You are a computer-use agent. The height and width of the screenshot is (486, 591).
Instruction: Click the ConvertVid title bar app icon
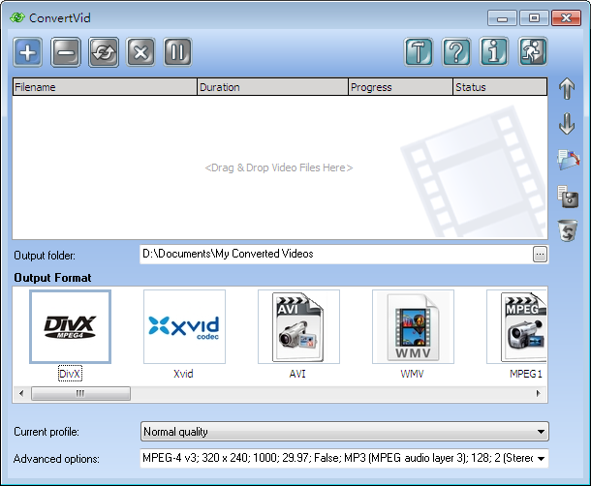17,17
